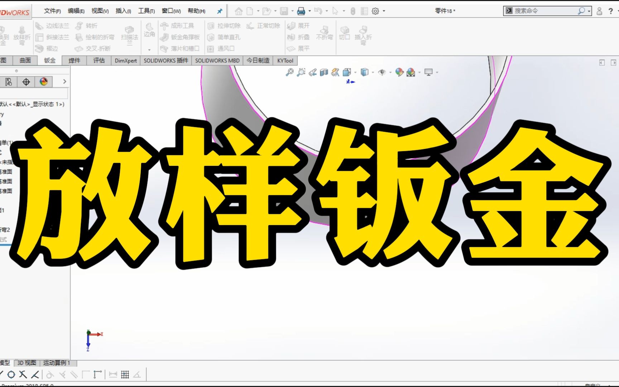Click the Extruded Cut (拉伸切除) tool

(224, 26)
